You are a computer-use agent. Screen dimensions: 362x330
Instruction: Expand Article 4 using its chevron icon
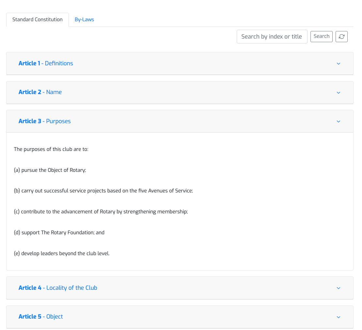click(338, 288)
